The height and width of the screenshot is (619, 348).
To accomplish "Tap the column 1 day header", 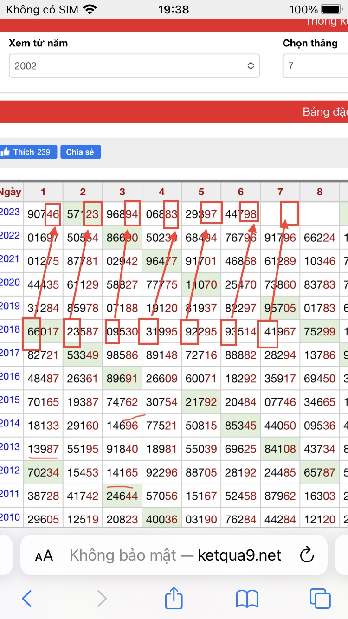I will coord(43,192).
